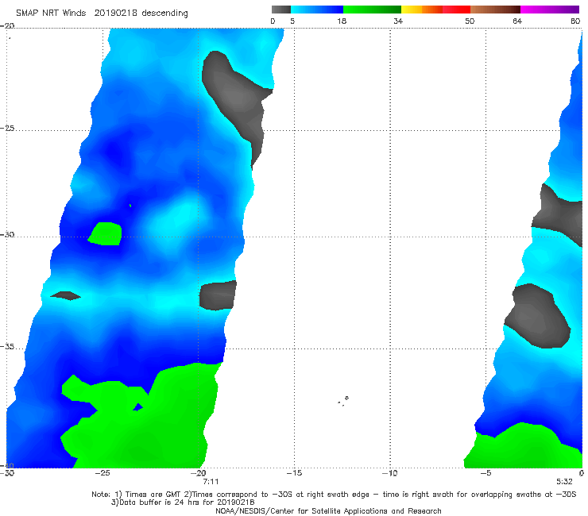
Task: Click the green wind region at bottom right swath
Action: [x=525, y=448]
